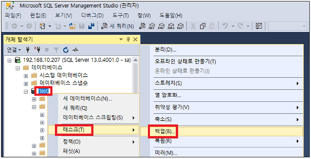This screenshot has height=159, width=311.
Task: Click the Copy toolbar icon
Action: 203,26
